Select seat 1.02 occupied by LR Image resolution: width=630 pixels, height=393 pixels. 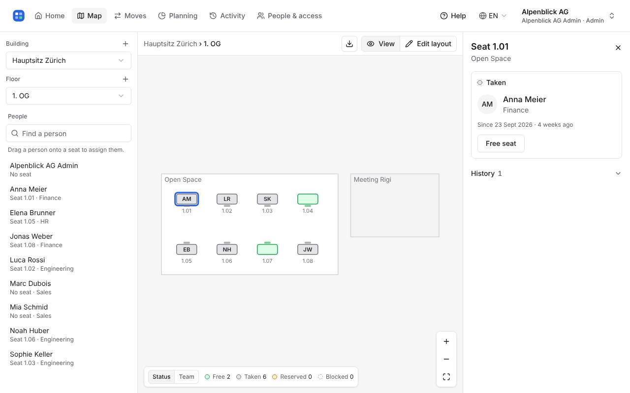227,199
